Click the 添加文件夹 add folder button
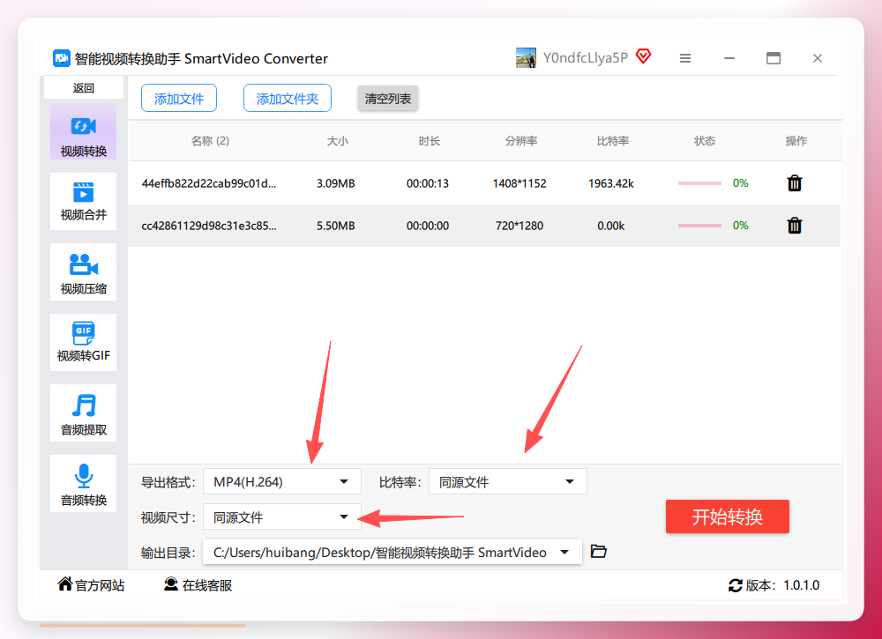Viewport: 882px width, 639px height. [x=288, y=99]
